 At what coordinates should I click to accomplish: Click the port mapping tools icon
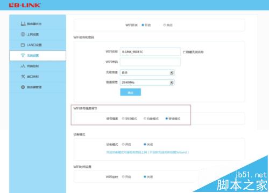[x=23, y=77]
